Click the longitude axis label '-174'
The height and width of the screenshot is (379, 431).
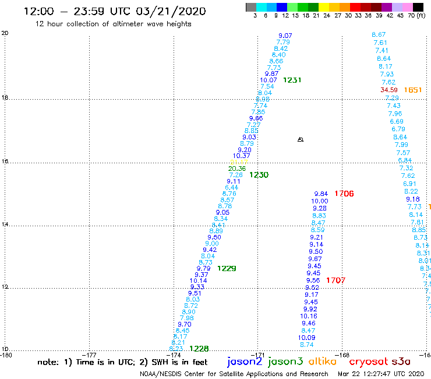pyautogui.click(x=174, y=355)
